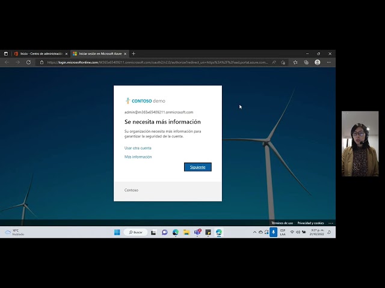Open File Explorer from the taskbar
The image size is (385, 288).
(x=186, y=232)
